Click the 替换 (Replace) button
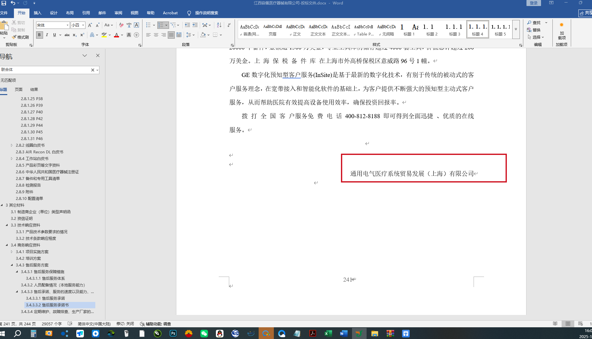592x339 pixels. (x=534, y=30)
